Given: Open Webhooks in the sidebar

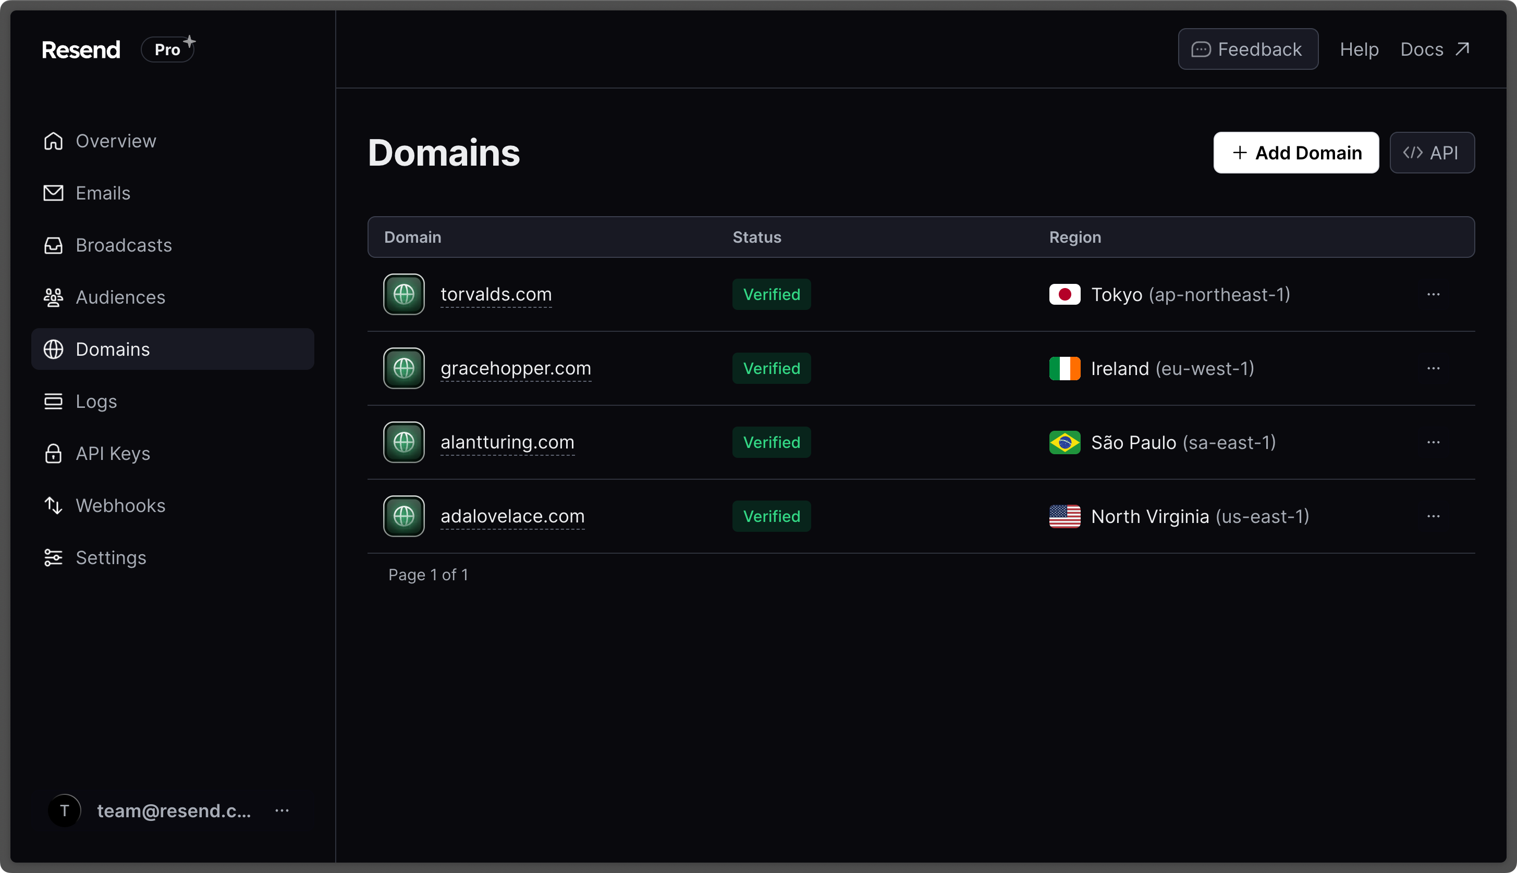Looking at the screenshot, I should pyautogui.click(x=120, y=505).
